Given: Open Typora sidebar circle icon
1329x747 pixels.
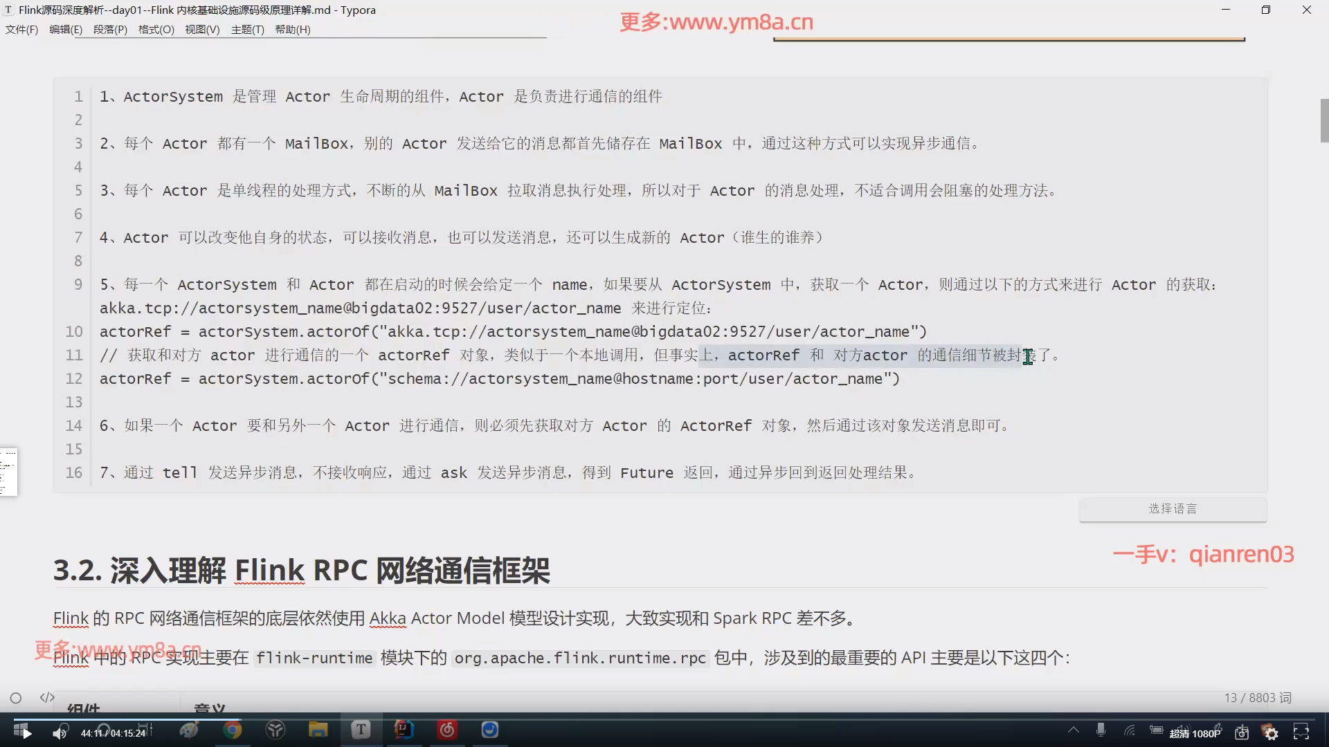Looking at the screenshot, I should tap(16, 698).
